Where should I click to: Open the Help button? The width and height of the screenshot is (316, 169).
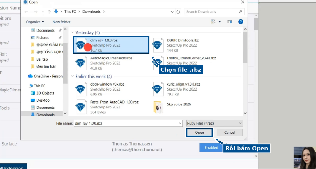(241, 22)
